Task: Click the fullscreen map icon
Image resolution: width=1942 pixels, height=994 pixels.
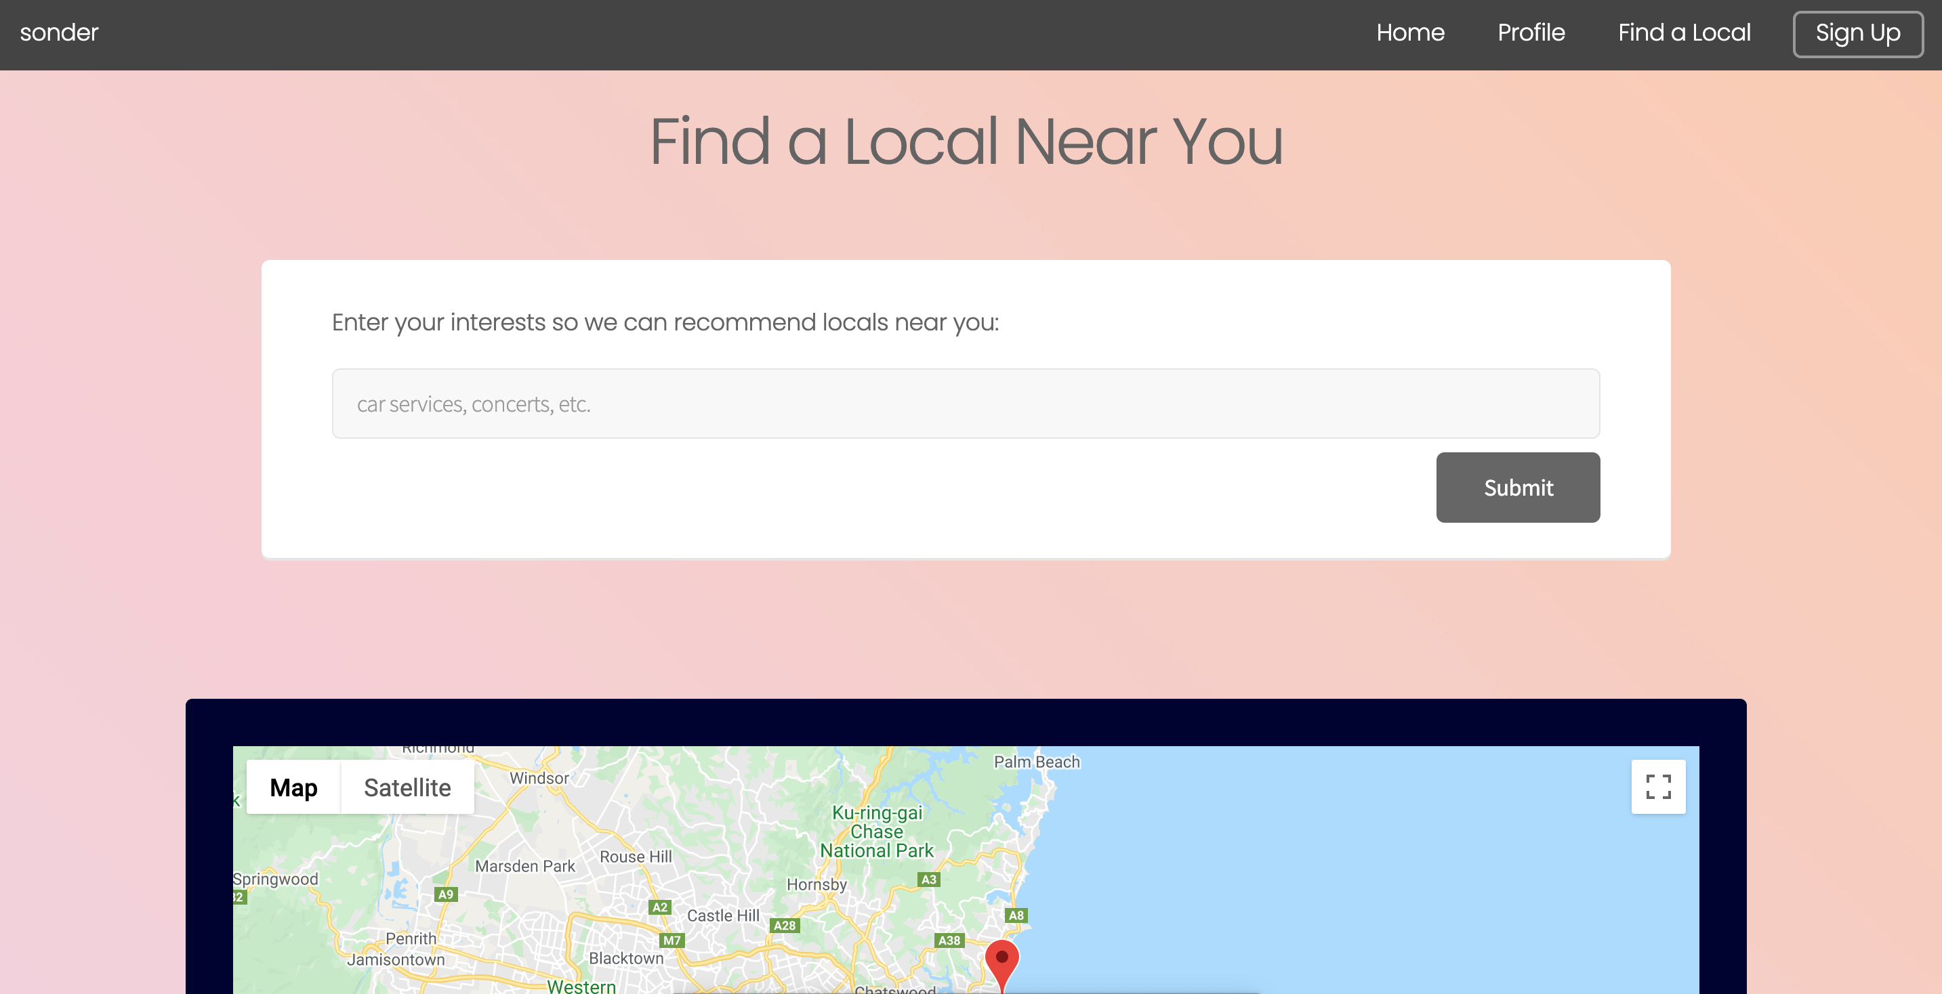Action: (1658, 787)
